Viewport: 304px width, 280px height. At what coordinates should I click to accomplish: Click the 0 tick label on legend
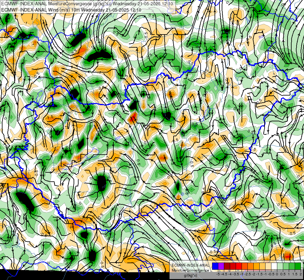[x=277, y=274]
